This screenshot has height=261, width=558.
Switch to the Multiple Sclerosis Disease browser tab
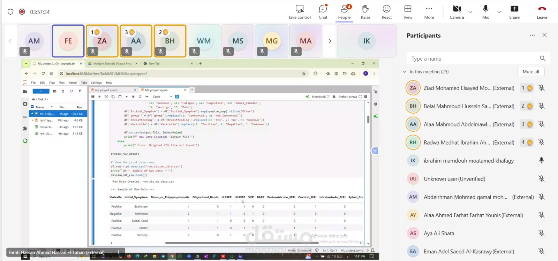(x=112, y=63)
